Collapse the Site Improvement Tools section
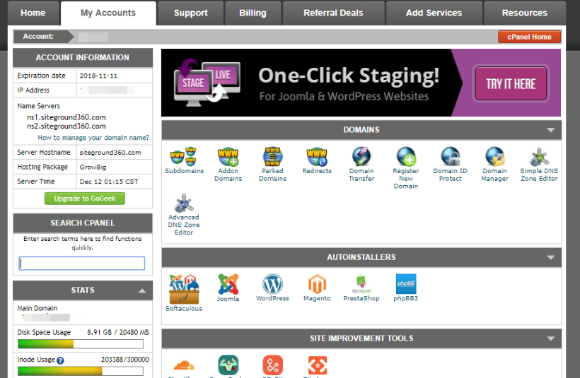 click(x=550, y=338)
